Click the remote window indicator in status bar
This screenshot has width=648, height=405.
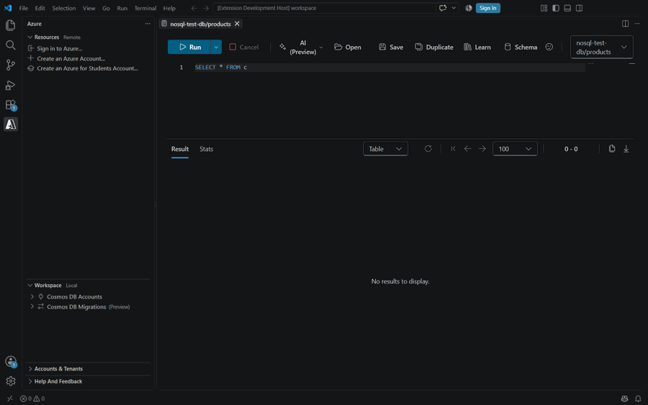(10, 399)
